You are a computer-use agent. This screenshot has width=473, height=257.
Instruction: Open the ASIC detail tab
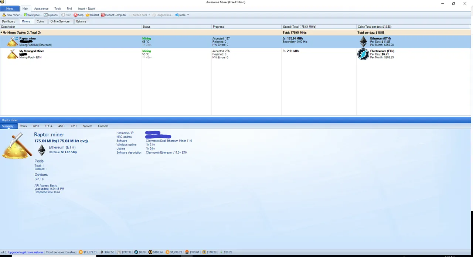[61, 126]
